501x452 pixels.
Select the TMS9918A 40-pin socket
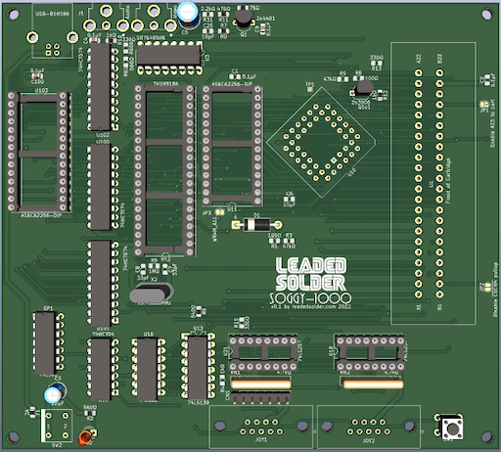[164, 170]
